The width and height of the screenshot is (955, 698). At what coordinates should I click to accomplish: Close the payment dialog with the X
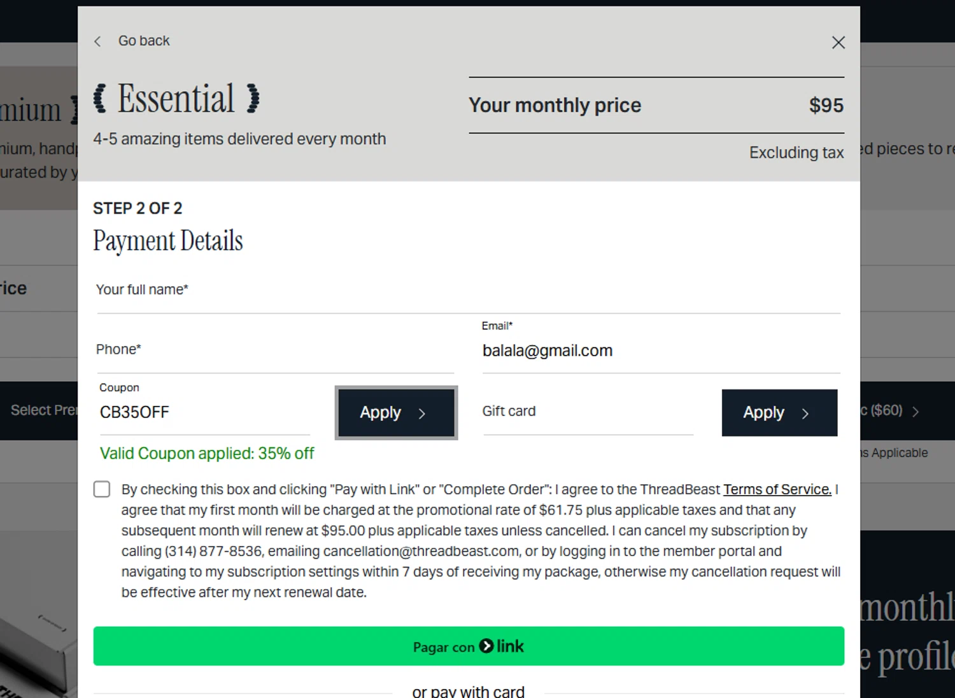838,43
